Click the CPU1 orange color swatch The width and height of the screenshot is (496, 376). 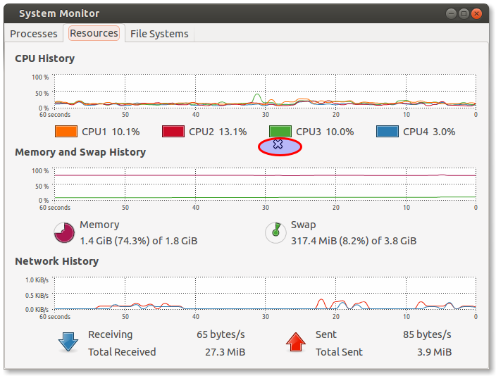point(66,132)
